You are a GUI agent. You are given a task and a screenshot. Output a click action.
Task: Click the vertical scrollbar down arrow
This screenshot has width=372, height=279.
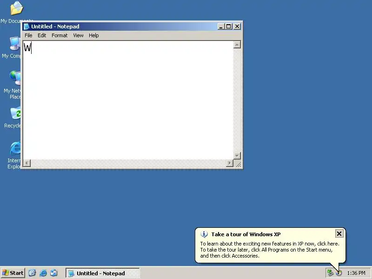click(237, 156)
